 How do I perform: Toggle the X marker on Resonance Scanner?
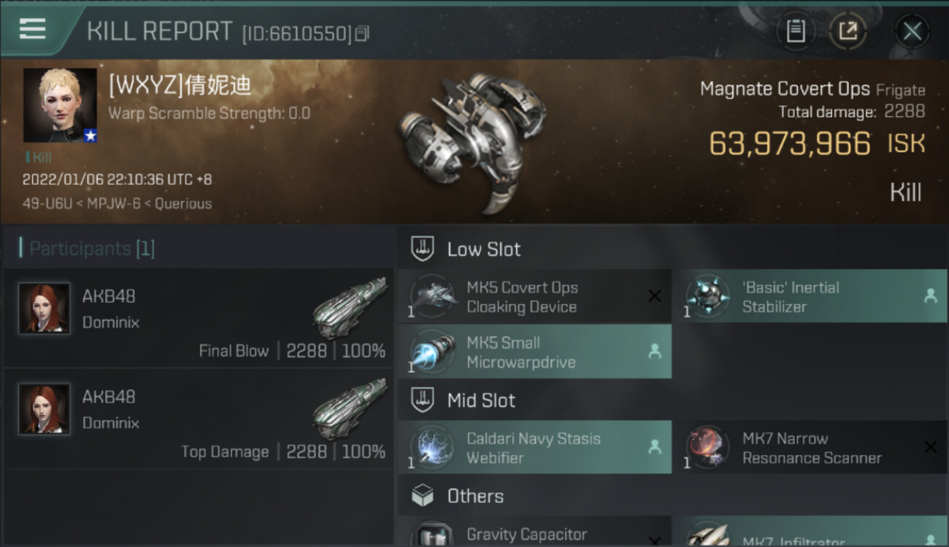pyautogui.click(x=930, y=447)
